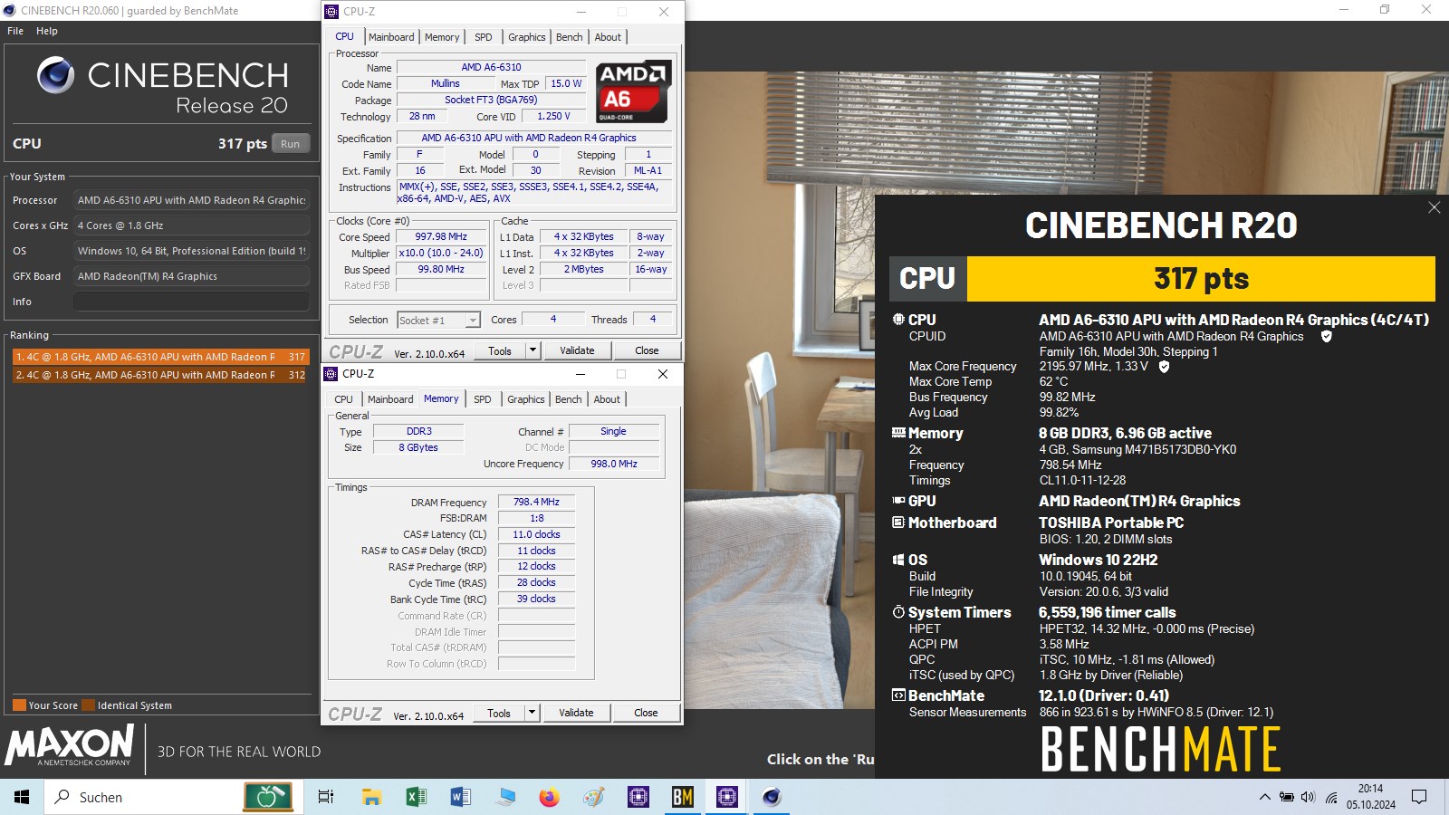The image size is (1449, 815).
Task: Click the computer icon next to Word in taskbar
Action: click(504, 797)
